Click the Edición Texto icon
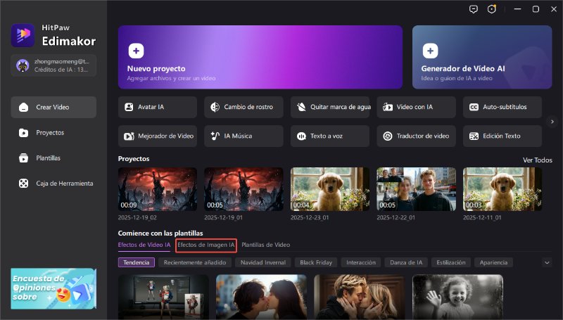563x320 pixels. (x=474, y=136)
